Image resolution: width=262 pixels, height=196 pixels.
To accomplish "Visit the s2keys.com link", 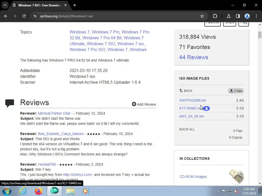I will click(x=78, y=175).
